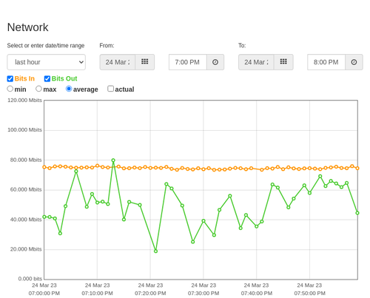
Task: Enable the actual checkbox
Action: click(x=111, y=89)
